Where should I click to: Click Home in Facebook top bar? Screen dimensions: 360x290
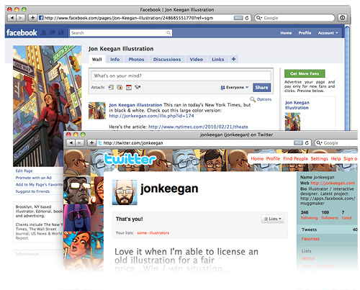[x=286, y=33]
